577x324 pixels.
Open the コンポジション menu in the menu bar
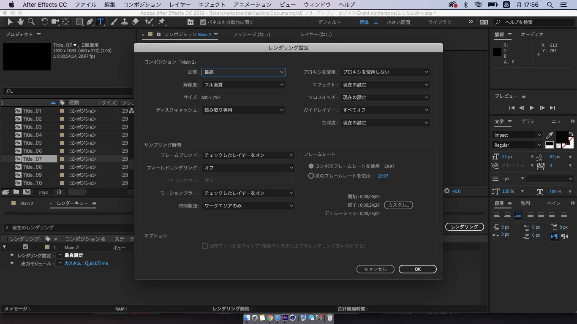(x=142, y=5)
